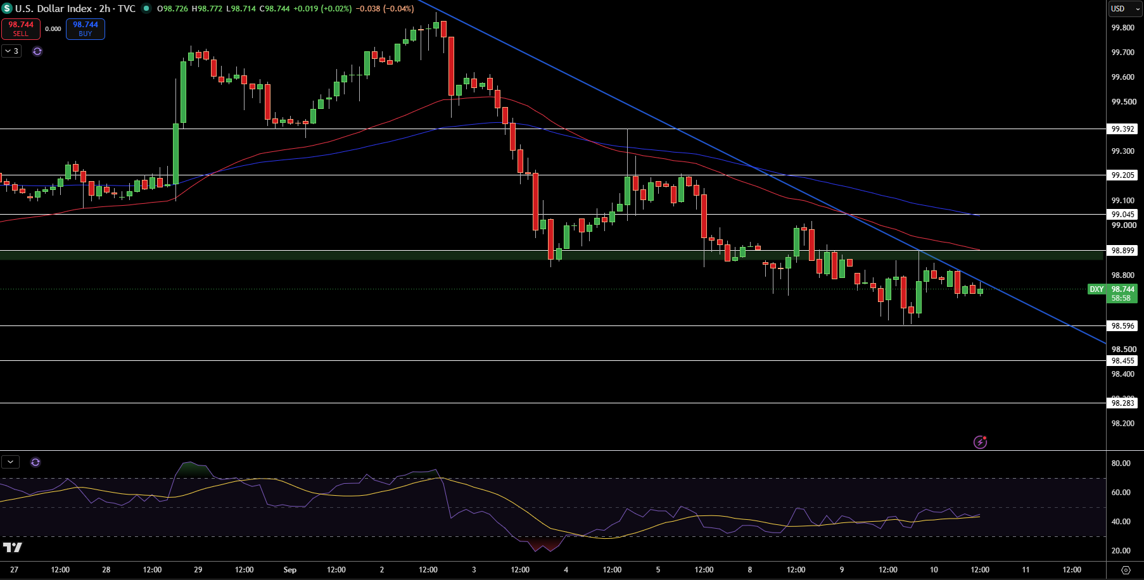Click the 98.744 BUY button
This screenshot has width=1144, height=580.
[86, 29]
